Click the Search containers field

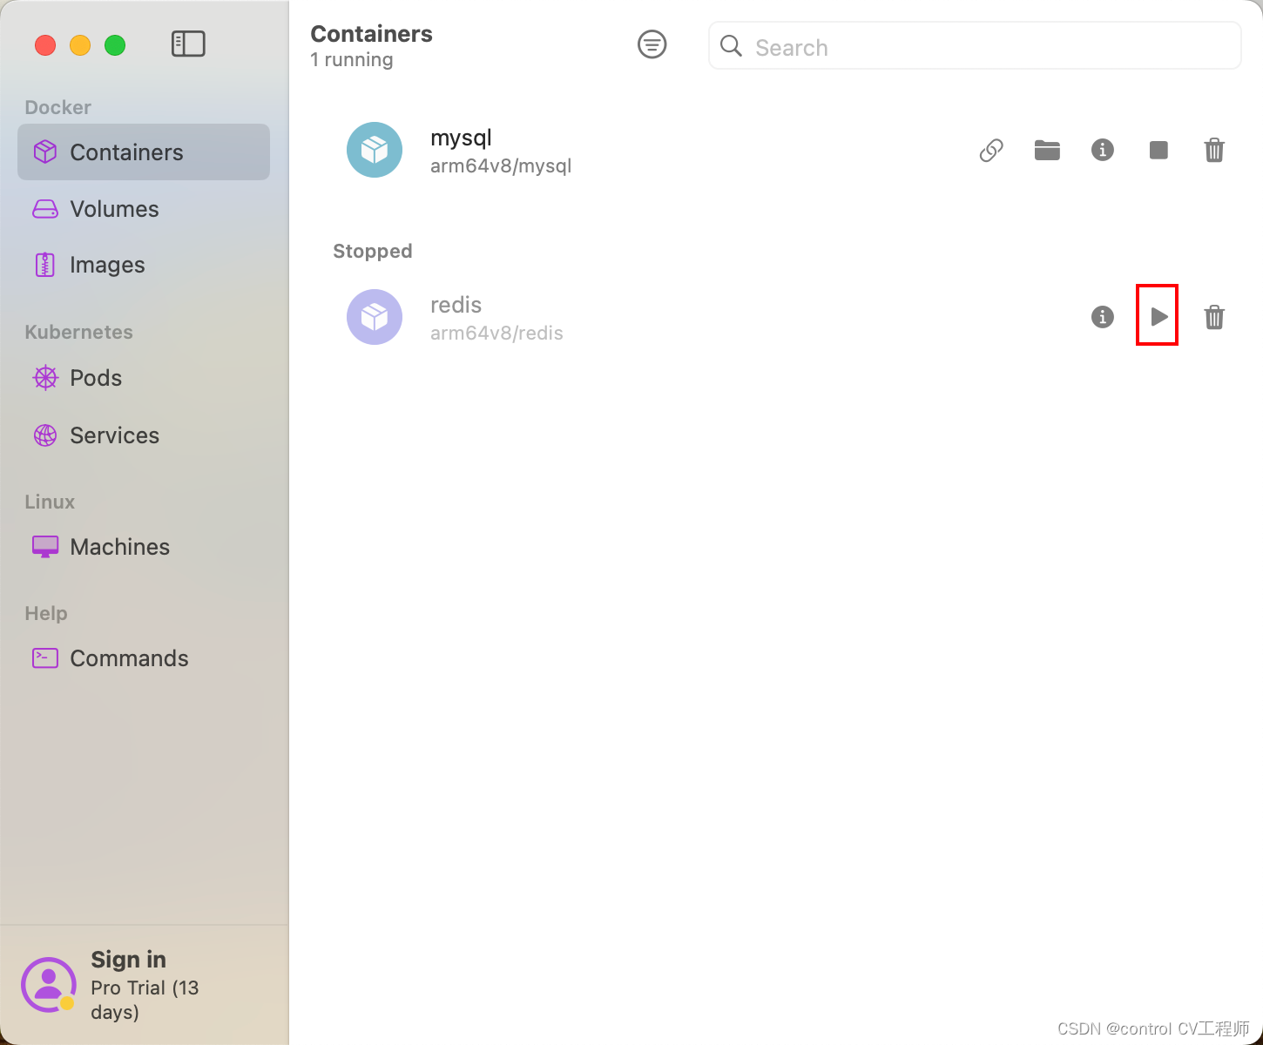coord(975,46)
